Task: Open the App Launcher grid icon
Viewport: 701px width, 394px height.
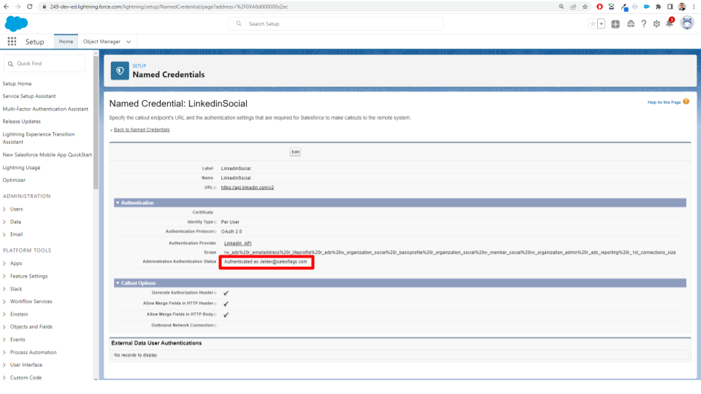Action: pos(12,42)
